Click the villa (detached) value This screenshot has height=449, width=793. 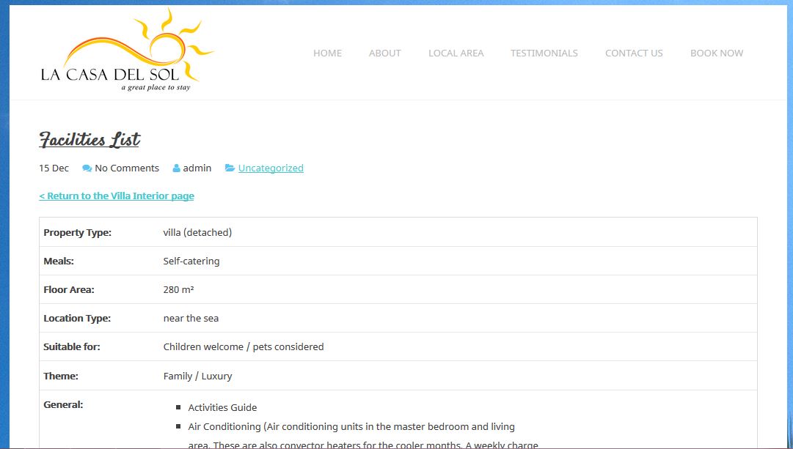(198, 233)
